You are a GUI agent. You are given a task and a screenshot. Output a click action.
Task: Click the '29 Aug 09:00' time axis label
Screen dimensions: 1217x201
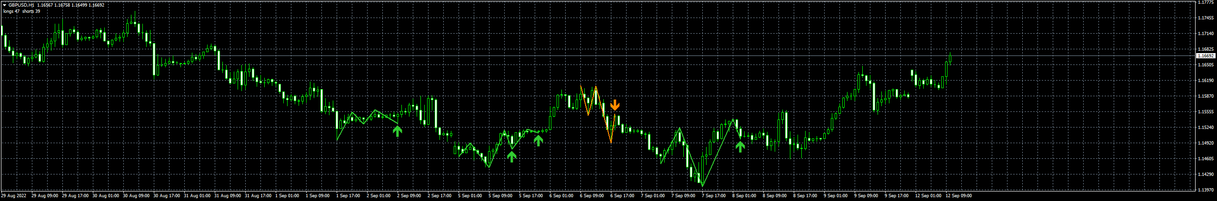pyautogui.click(x=45, y=196)
